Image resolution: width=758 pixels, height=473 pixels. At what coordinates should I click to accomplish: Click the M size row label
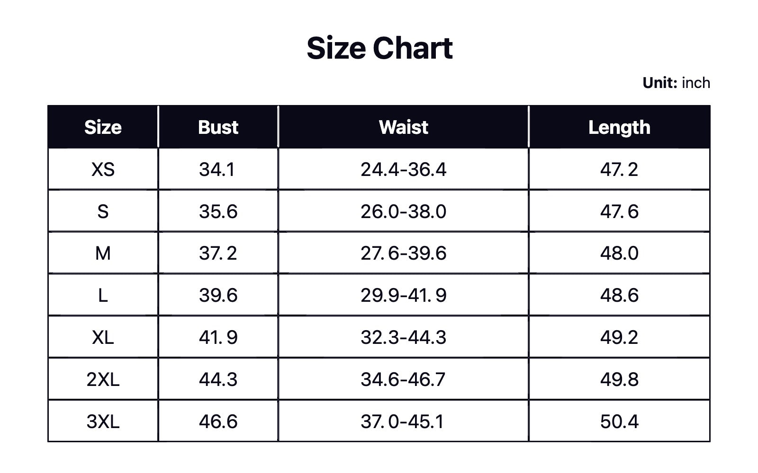[103, 254]
